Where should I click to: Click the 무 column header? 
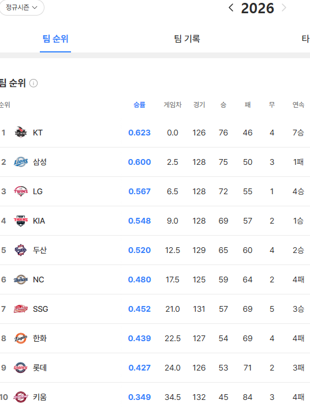pos(272,105)
